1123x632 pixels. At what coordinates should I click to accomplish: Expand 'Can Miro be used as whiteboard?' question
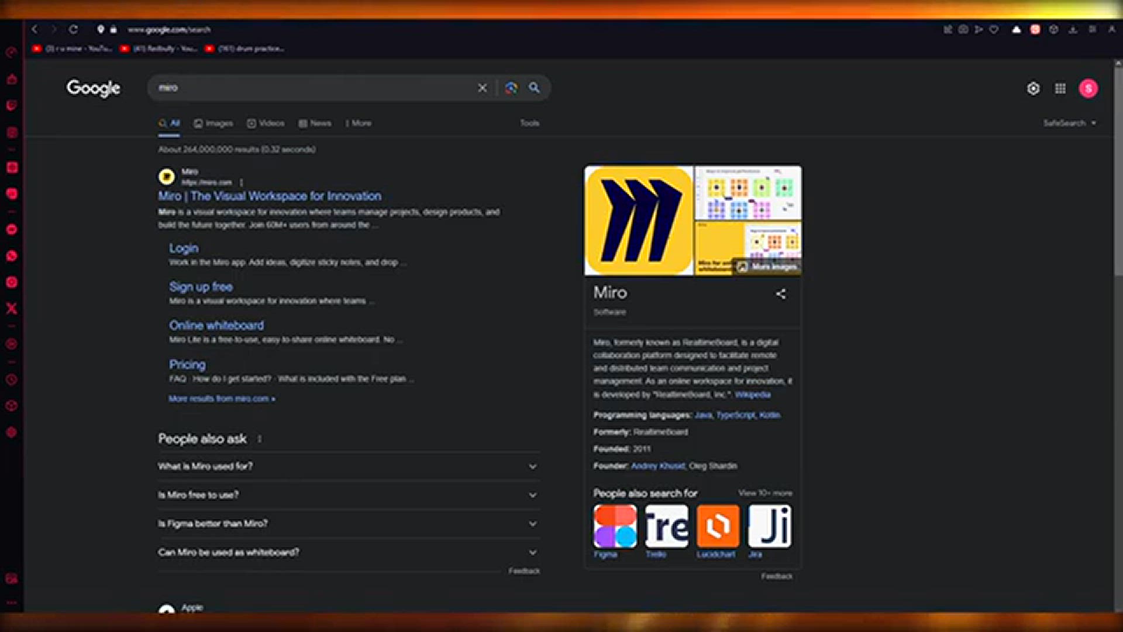click(x=348, y=552)
